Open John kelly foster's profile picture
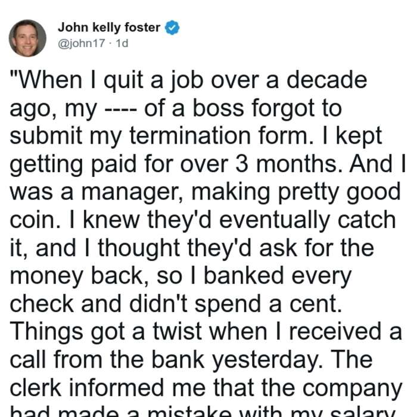The height and width of the screenshot is (417, 417). pyautogui.click(x=27, y=38)
